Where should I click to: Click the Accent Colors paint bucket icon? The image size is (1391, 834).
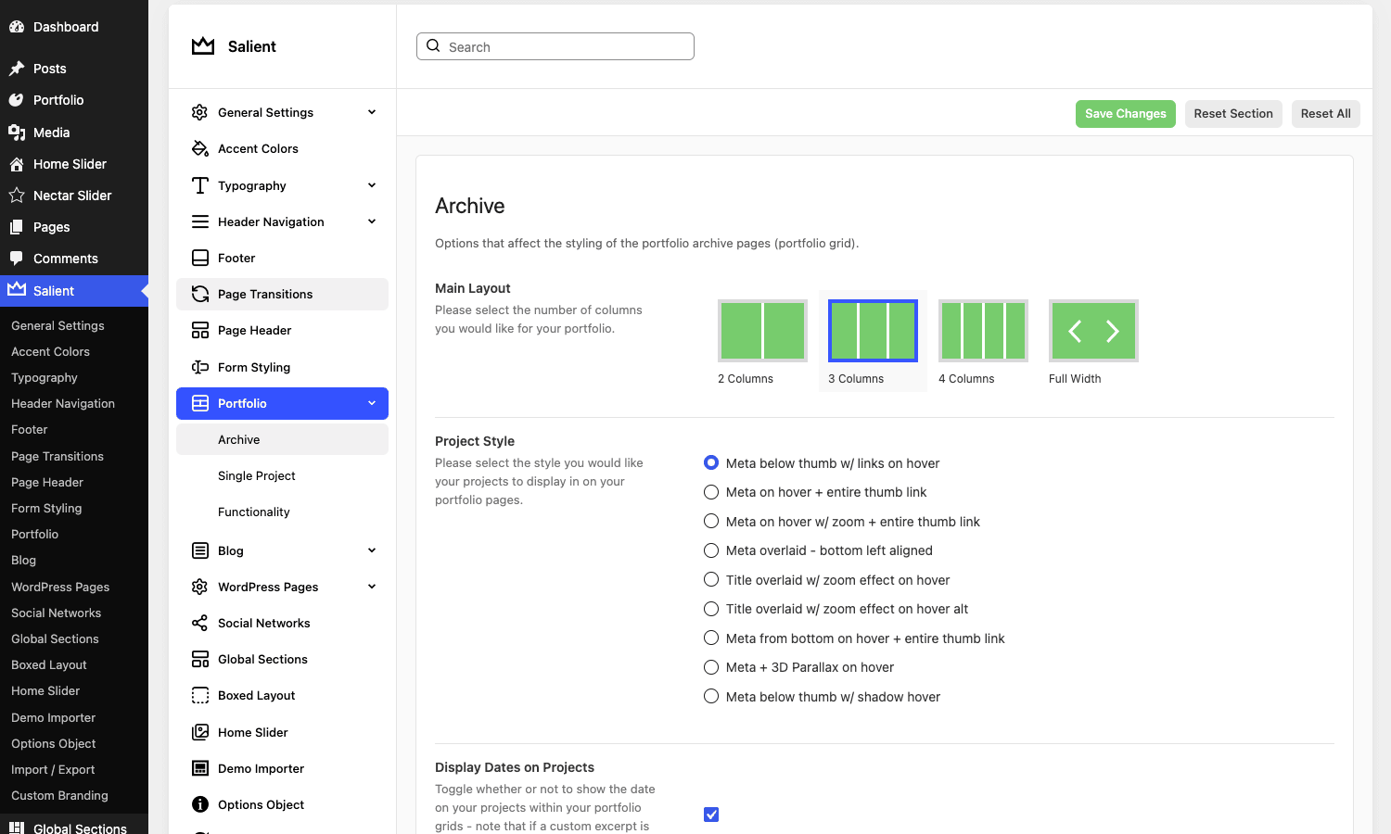[200, 148]
